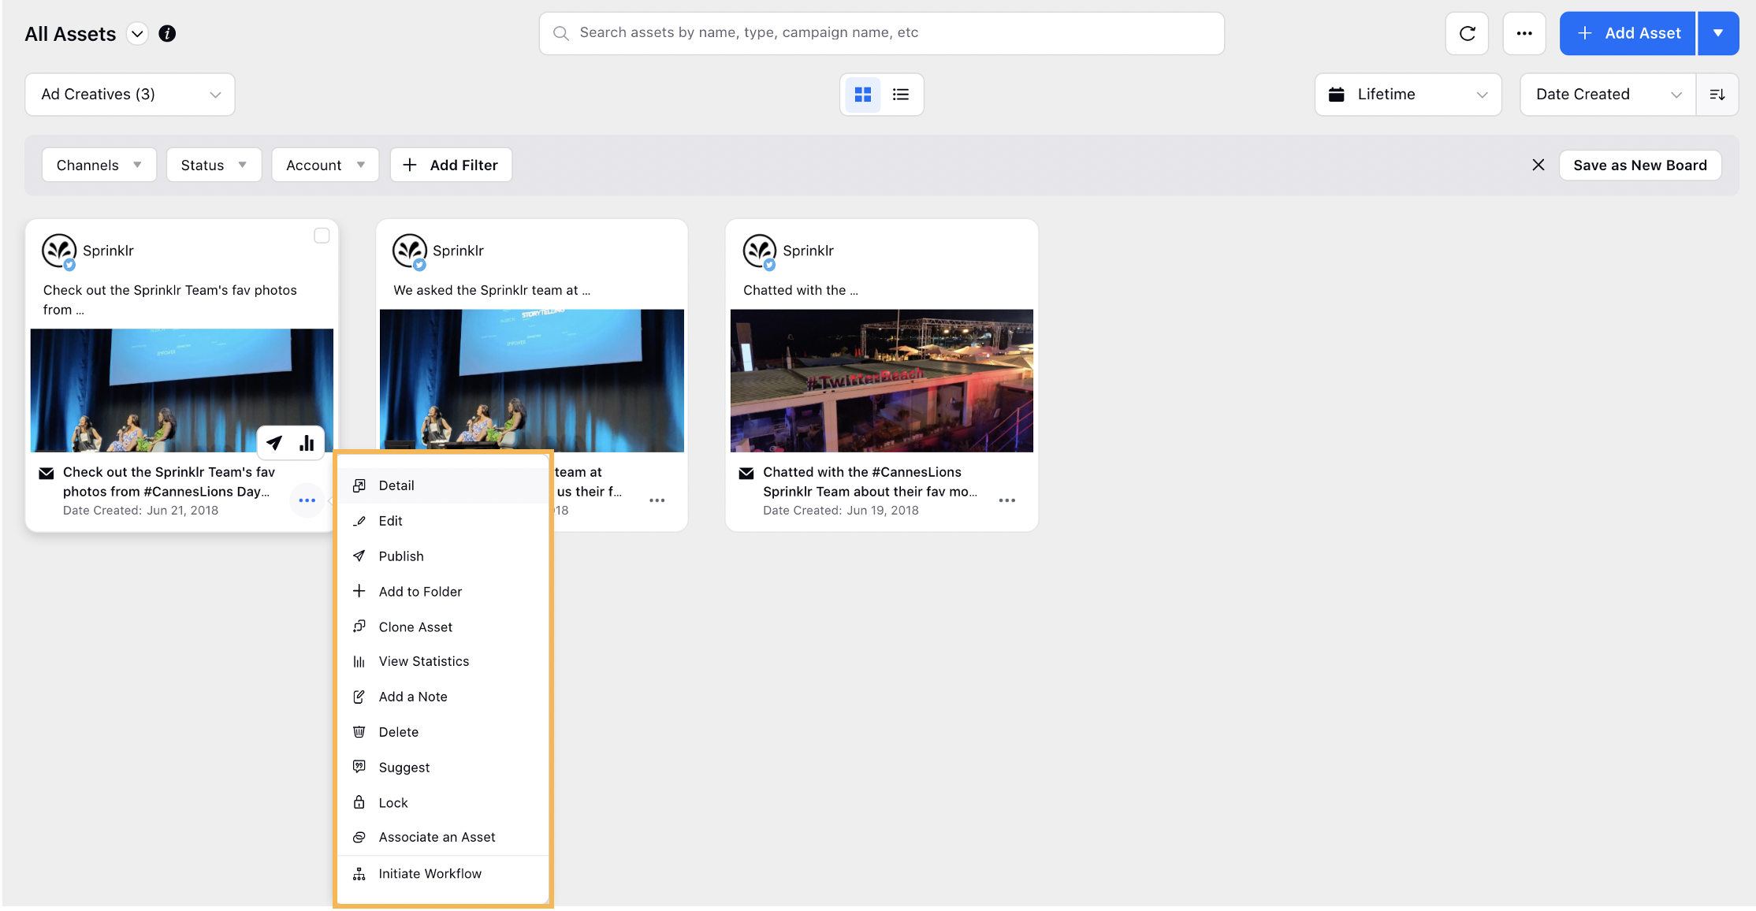
Task: Select Detail from the context menu
Action: (443, 485)
